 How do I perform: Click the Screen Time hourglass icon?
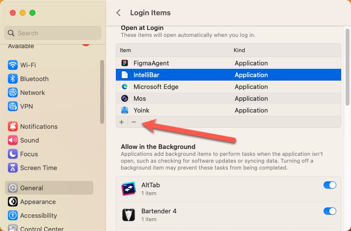click(13, 168)
